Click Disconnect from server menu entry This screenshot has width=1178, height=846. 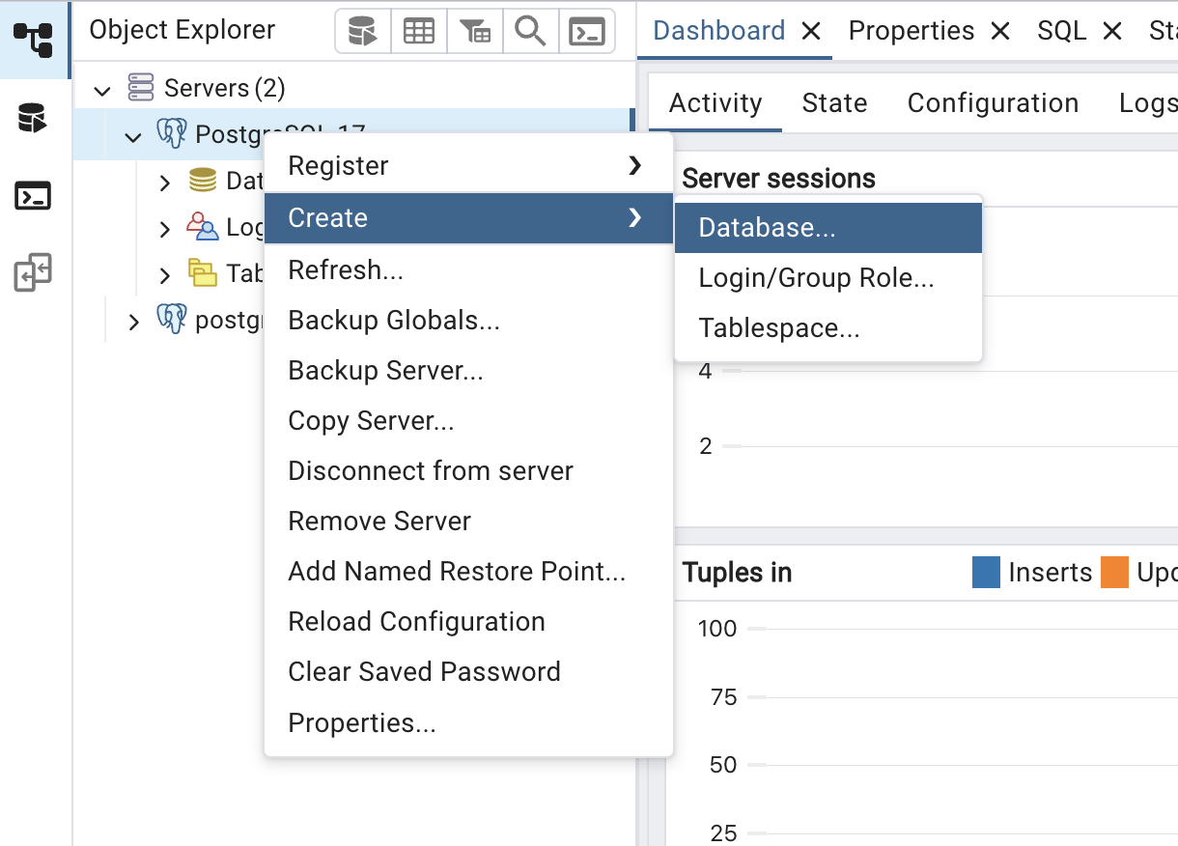(431, 471)
